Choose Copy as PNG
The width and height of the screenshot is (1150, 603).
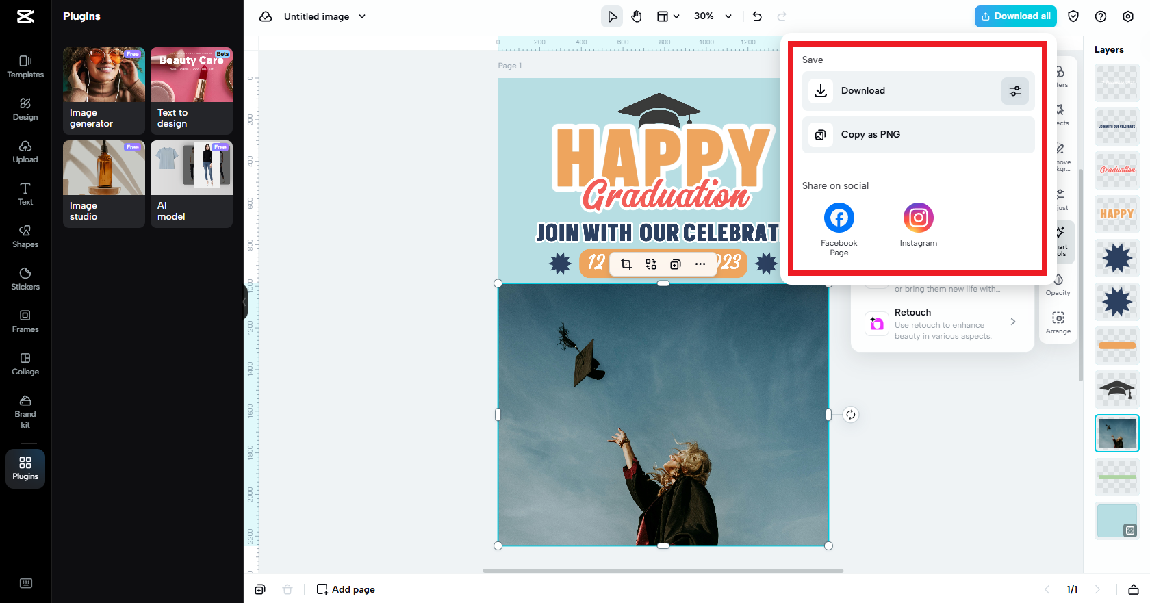[918, 135]
